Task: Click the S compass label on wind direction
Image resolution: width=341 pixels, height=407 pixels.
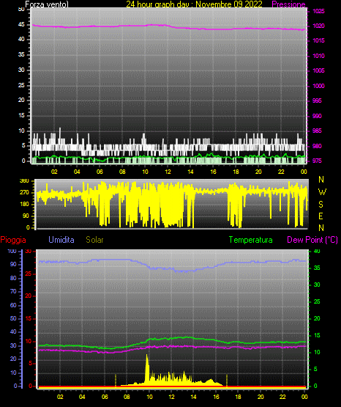Action: click(x=321, y=205)
